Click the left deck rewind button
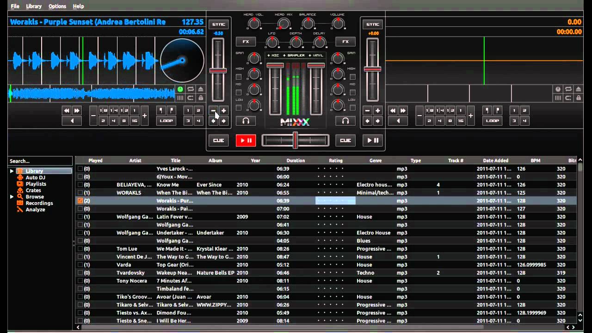592x333 pixels. (x=67, y=111)
